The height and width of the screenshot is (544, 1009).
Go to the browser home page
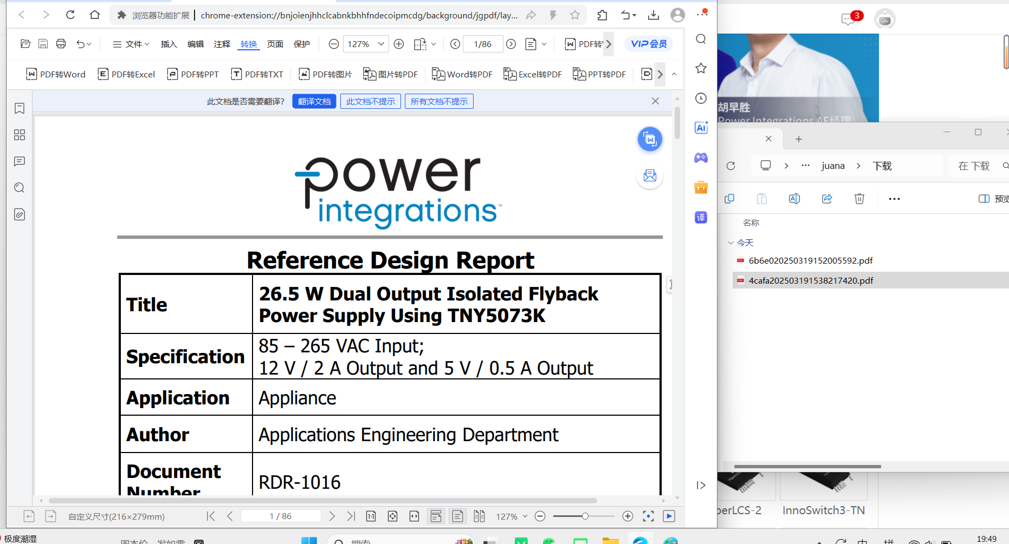pyautogui.click(x=95, y=15)
